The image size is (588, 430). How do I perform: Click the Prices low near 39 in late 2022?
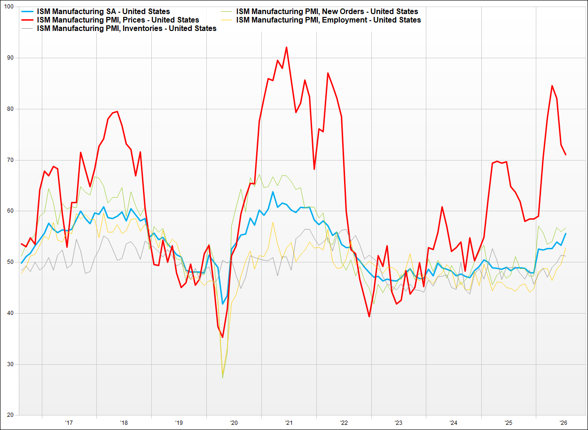[369, 317]
